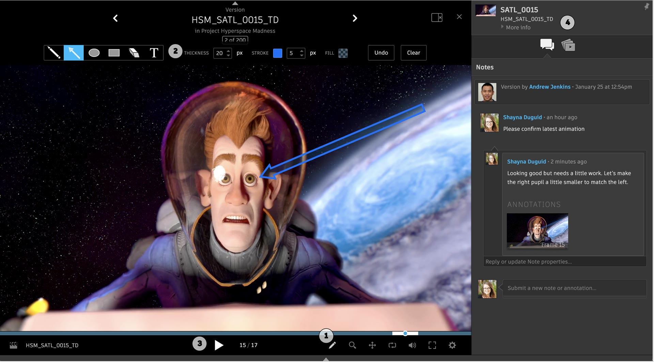Image resolution: width=654 pixels, height=362 pixels.
Task: Select the ellipse shape tool
Action: pyautogui.click(x=94, y=53)
